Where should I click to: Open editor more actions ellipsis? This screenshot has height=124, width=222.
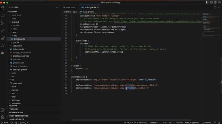click(219, 7)
